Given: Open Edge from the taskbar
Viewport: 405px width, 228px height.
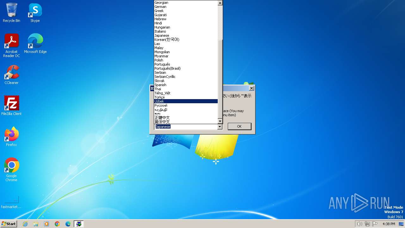Looking at the screenshot, I should pos(68,224).
